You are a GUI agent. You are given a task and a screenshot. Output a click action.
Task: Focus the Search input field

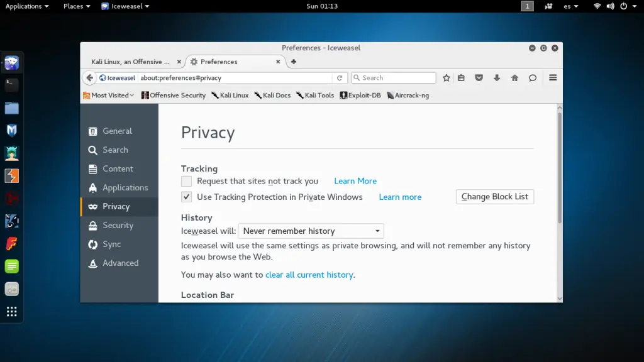click(x=394, y=78)
